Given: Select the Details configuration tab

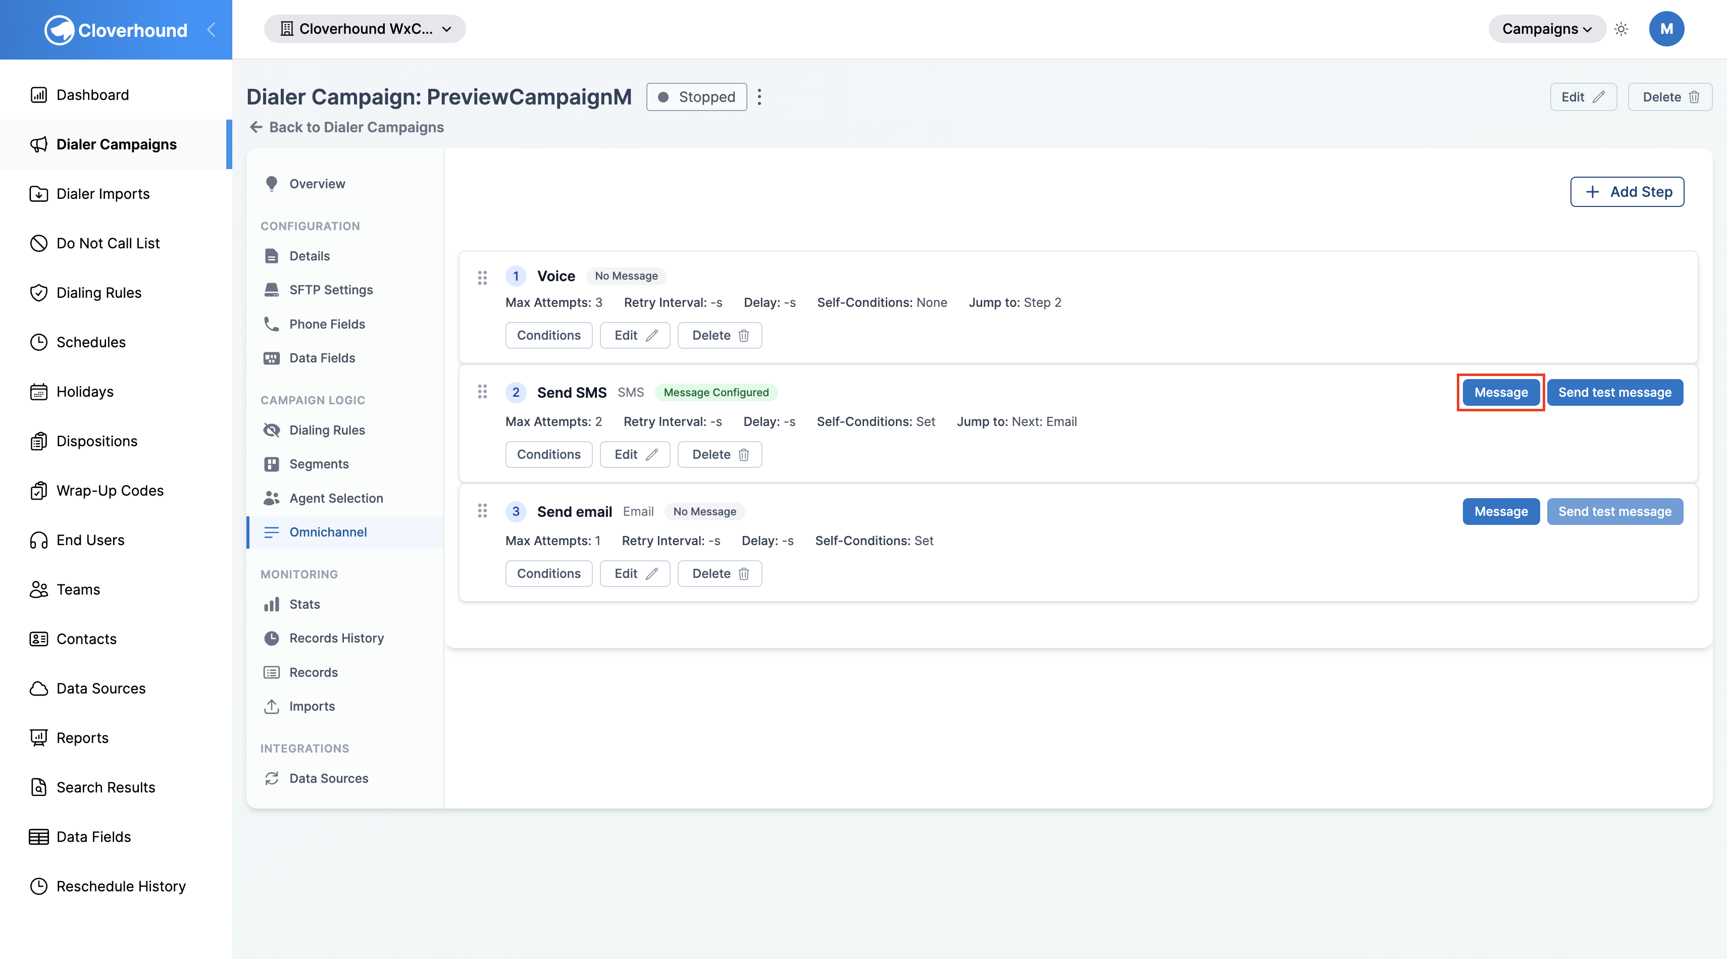Looking at the screenshot, I should (x=345, y=256).
